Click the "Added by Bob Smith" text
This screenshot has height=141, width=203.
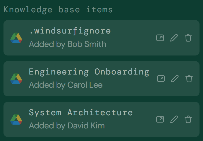tap(67, 44)
